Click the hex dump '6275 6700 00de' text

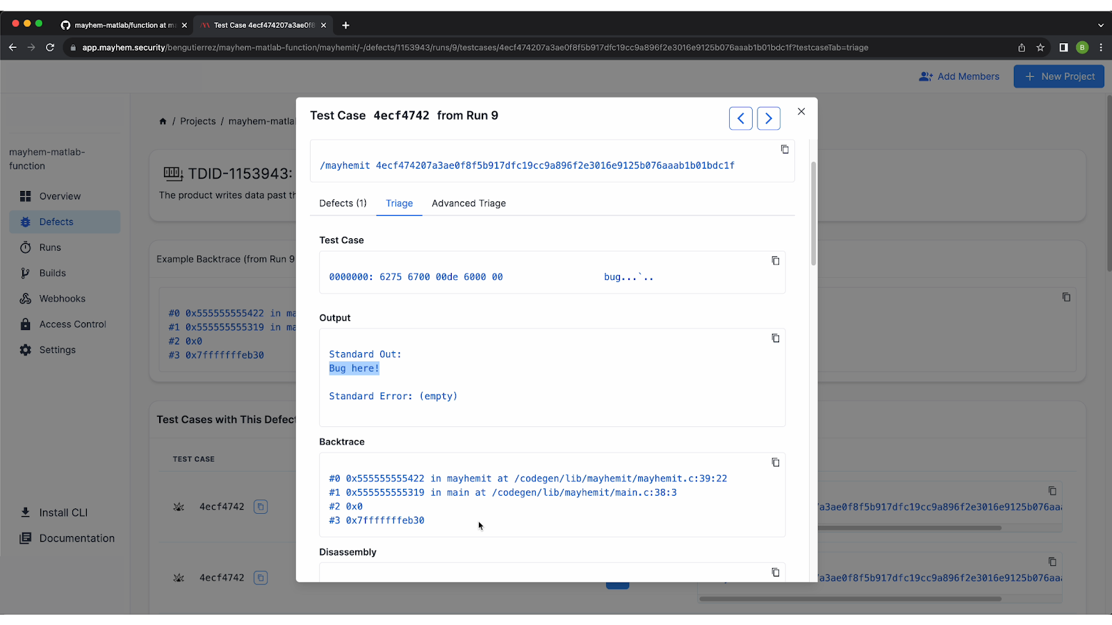point(418,277)
